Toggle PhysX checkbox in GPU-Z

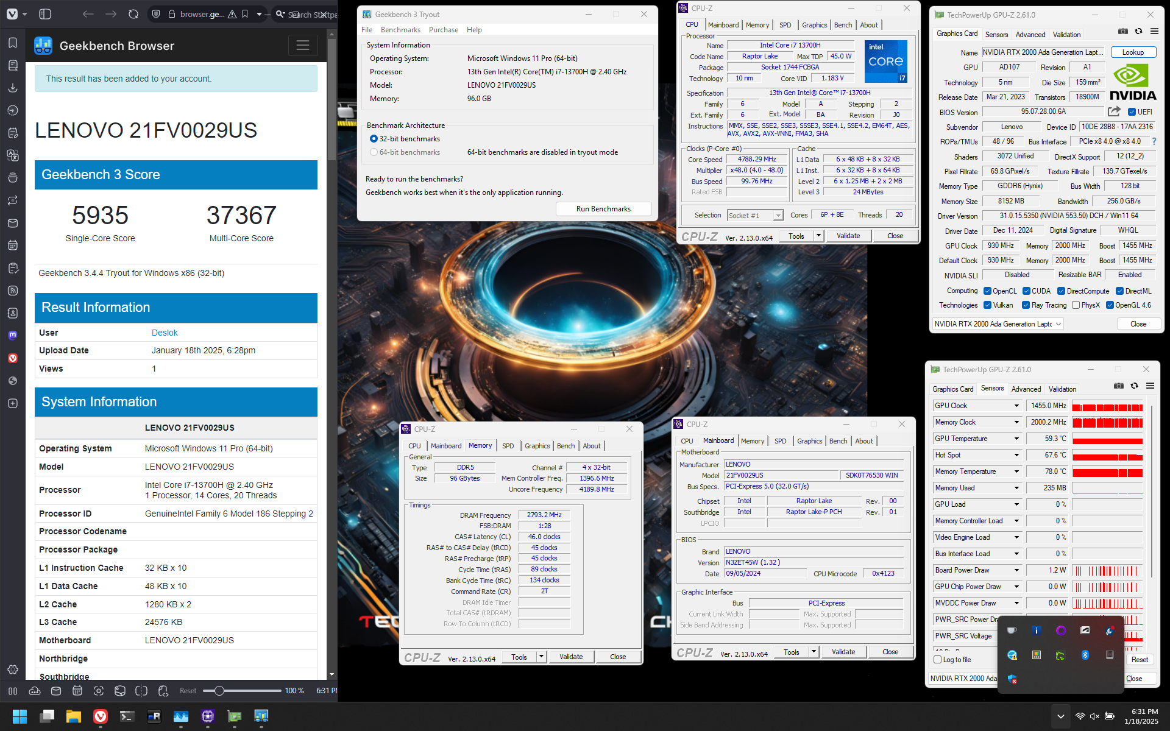coord(1076,305)
